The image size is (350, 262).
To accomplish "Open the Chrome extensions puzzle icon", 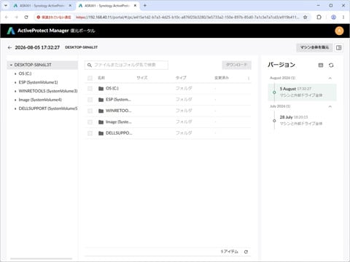I will (319, 17).
